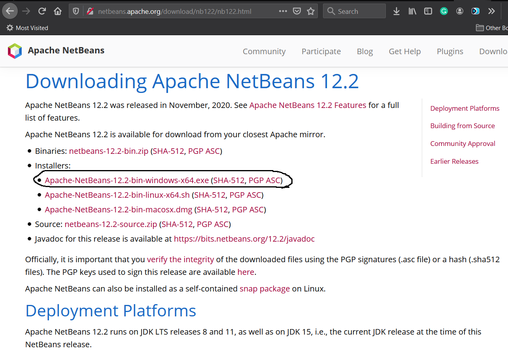
Task: Open SHA-512 for source.zip
Action: 177,224
